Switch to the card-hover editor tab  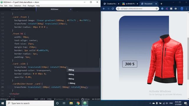tap(18, 9)
